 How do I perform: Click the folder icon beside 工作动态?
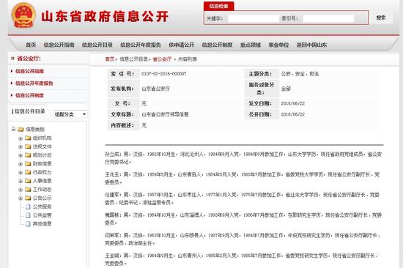point(28,189)
